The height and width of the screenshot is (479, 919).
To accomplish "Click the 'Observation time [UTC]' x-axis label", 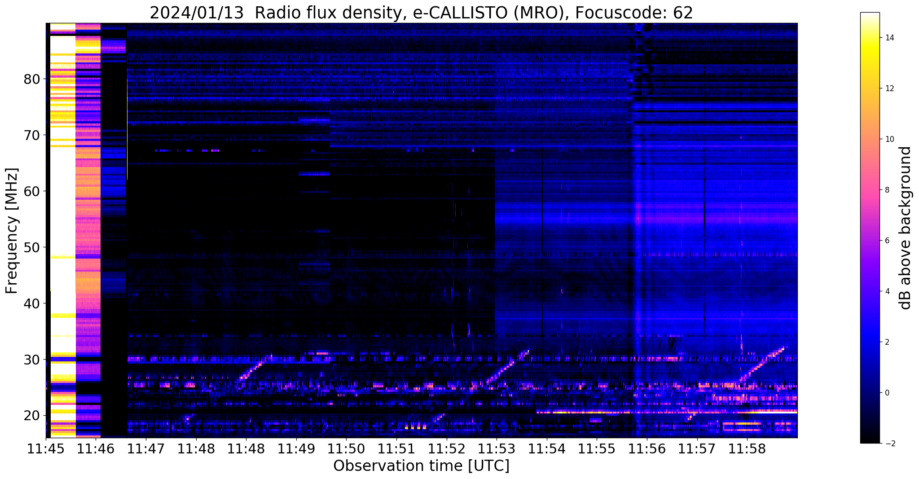I will tap(421, 466).
